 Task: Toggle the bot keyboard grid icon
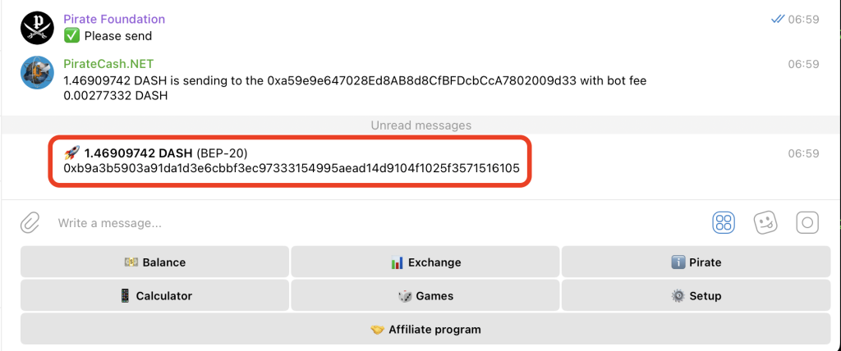coord(724,222)
